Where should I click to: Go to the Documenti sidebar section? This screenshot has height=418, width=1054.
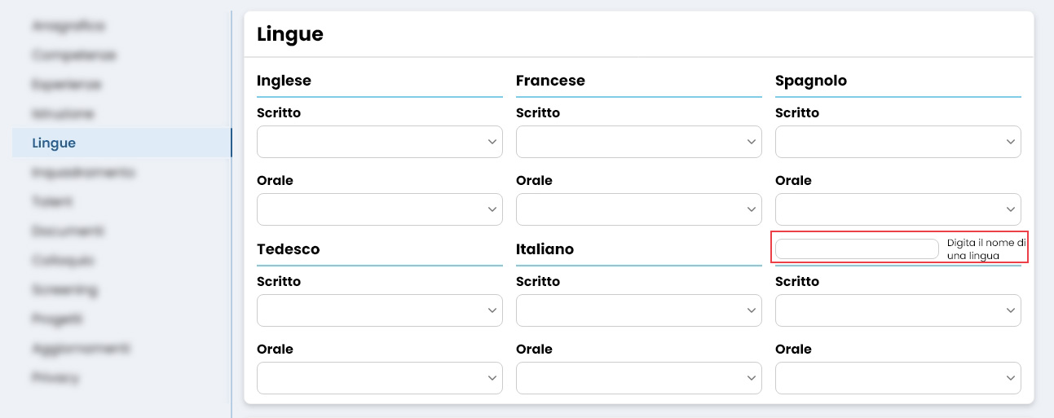tap(68, 231)
